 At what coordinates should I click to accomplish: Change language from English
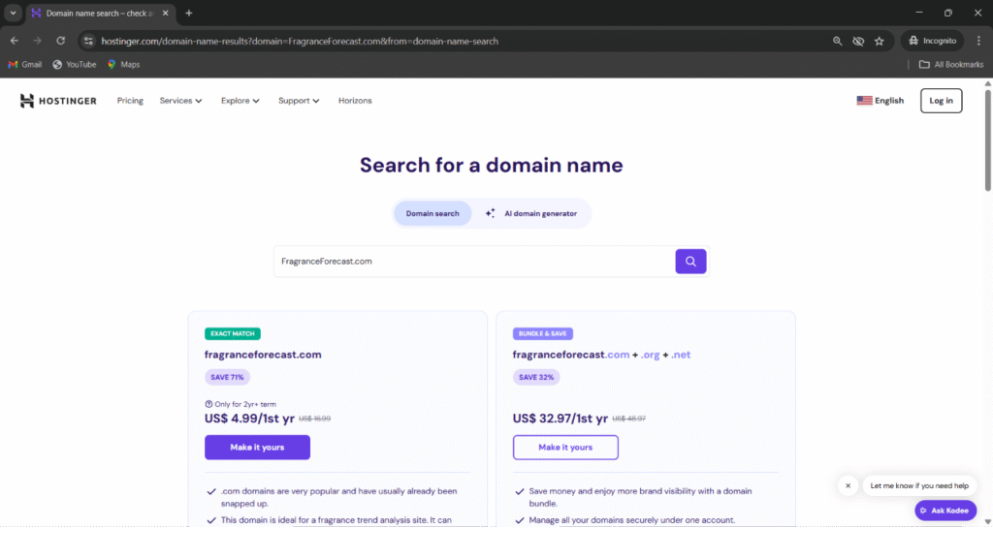[x=880, y=101]
